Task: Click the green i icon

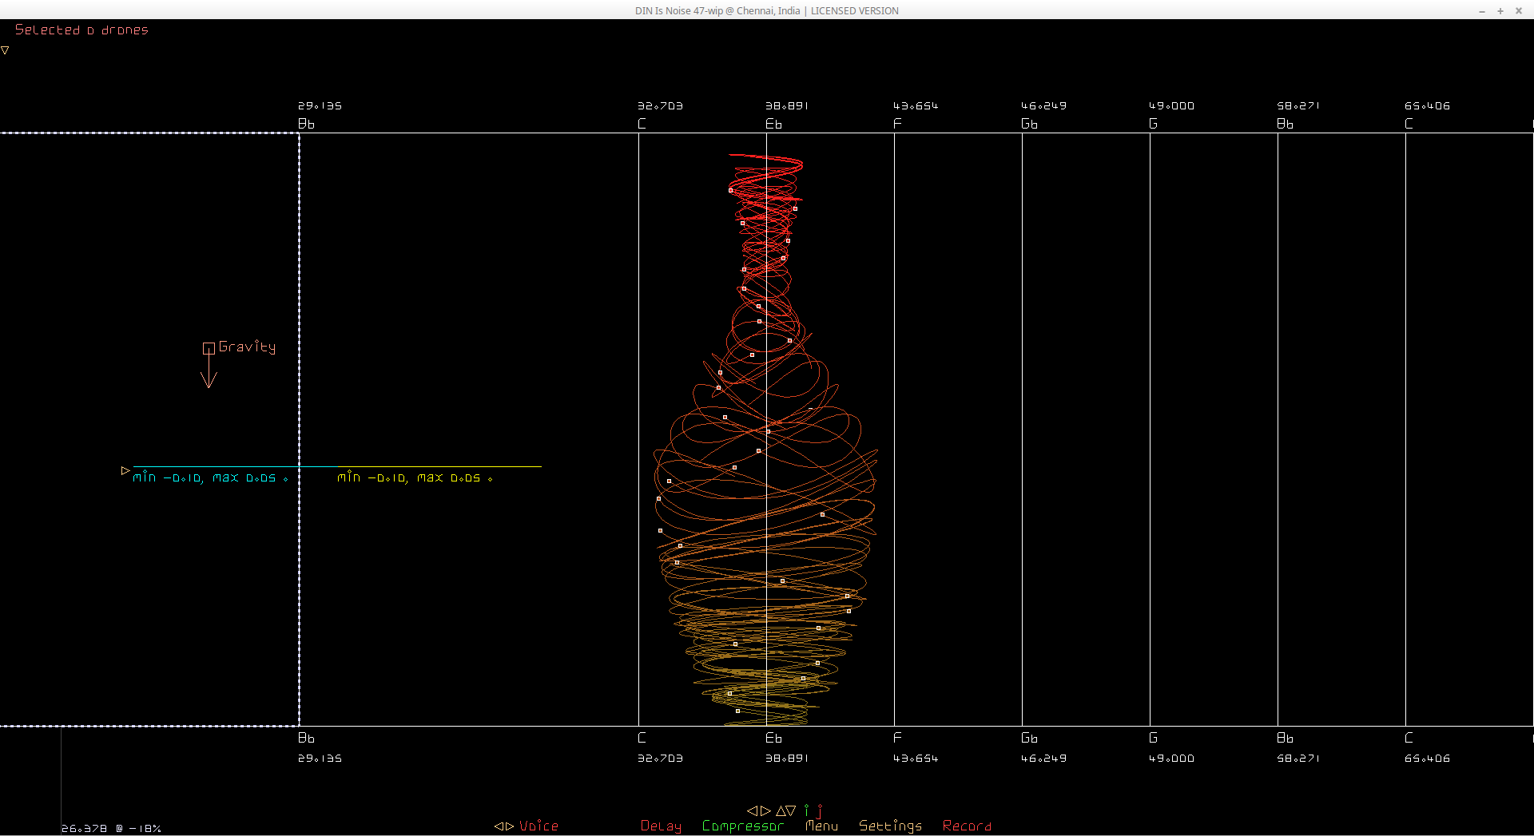Action: pos(807,810)
